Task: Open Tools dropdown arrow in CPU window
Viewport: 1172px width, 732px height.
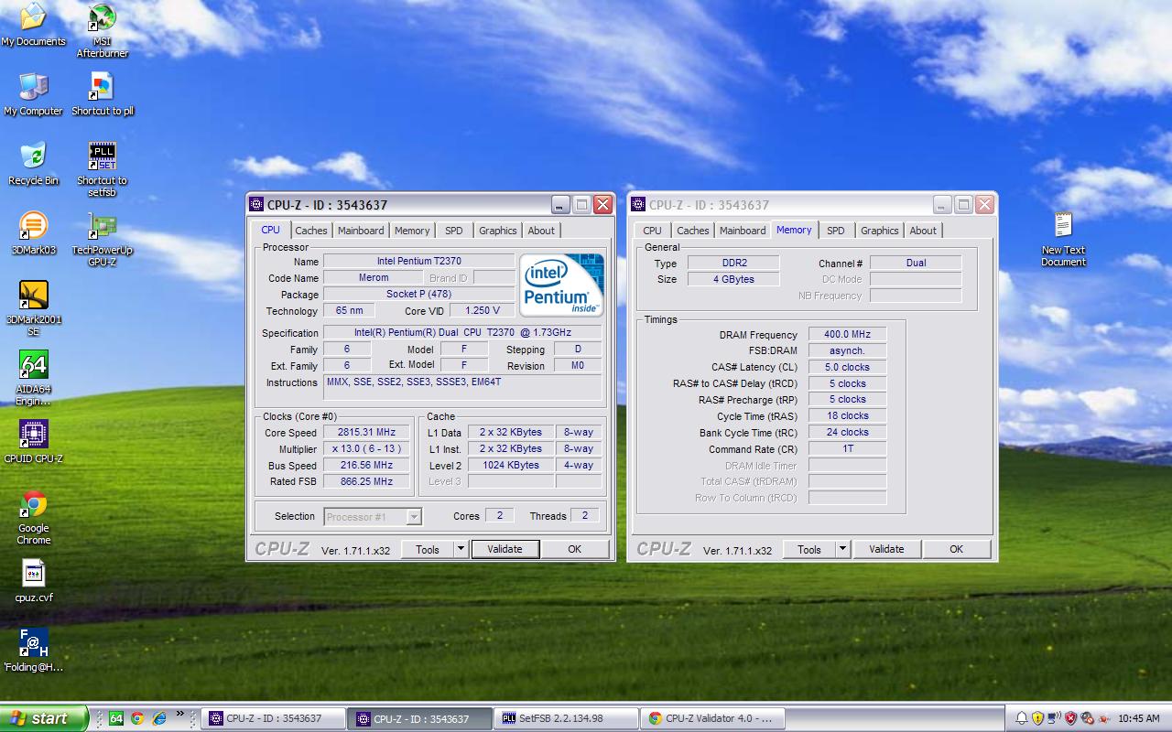Action: pyautogui.click(x=461, y=549)
